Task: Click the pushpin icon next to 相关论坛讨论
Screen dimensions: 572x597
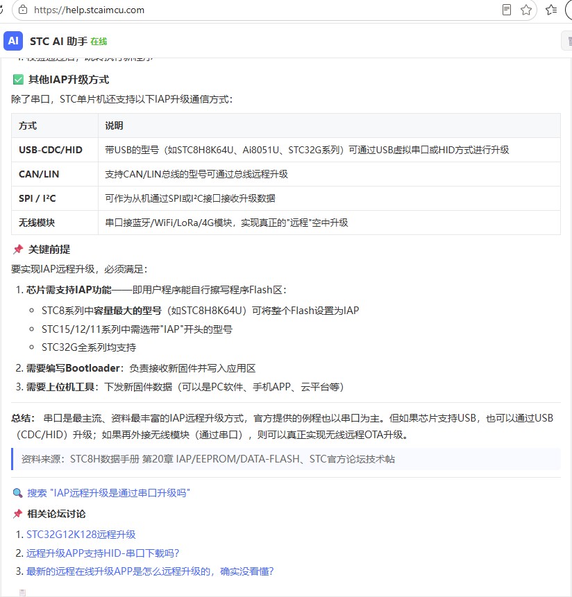Action: [17, 514]
